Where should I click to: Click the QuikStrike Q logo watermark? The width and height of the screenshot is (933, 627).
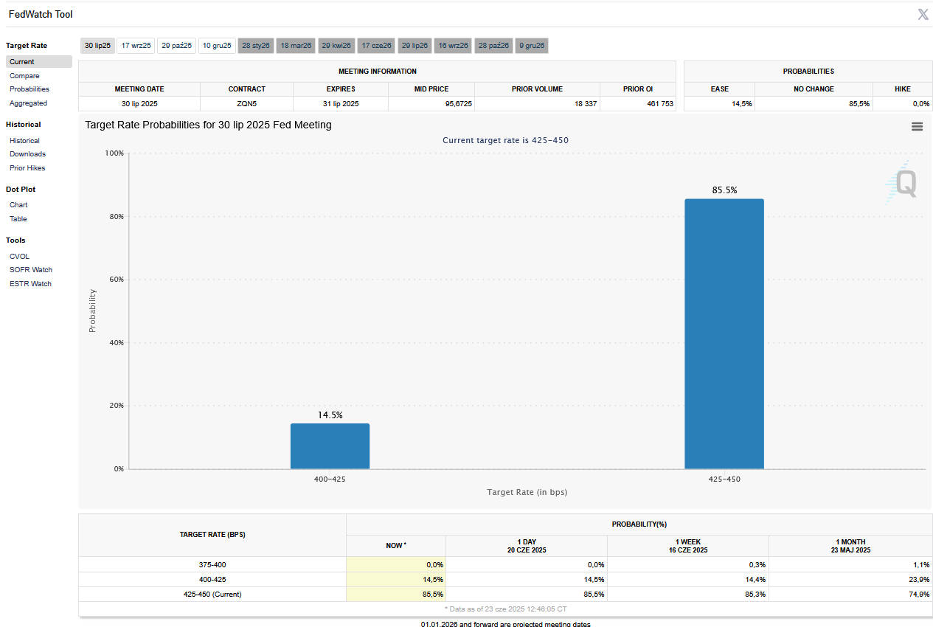pos(903,183)
